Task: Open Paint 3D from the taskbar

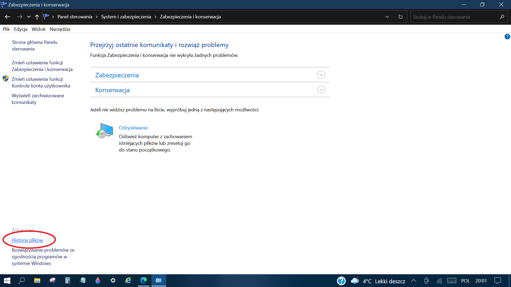Action: pos(98,280)
